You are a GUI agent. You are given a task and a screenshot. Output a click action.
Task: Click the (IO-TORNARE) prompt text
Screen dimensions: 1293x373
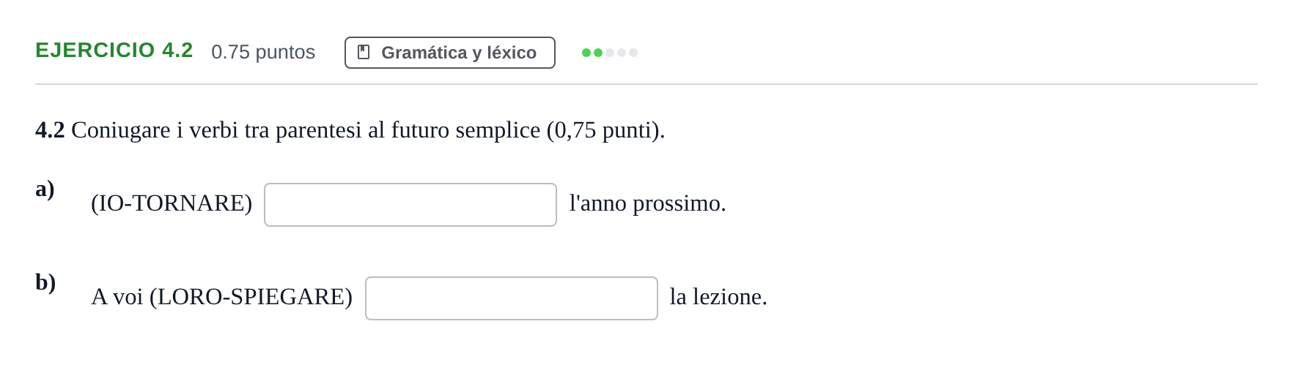(x=172, y=203)
